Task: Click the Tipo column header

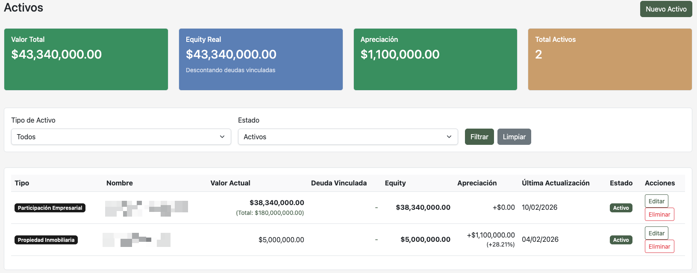Action: click(x=22, y=183)
